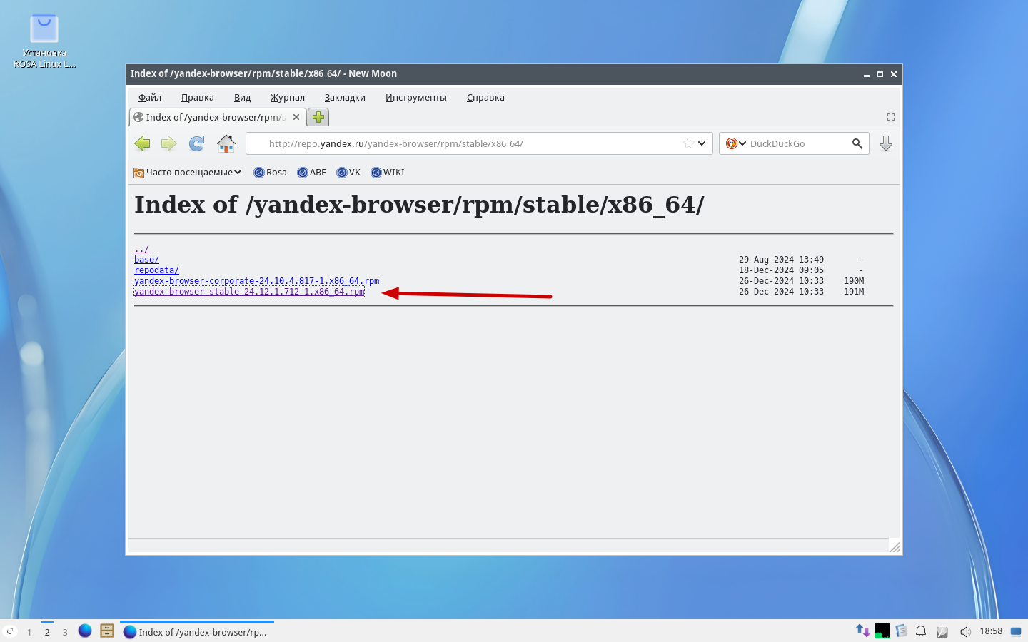Run search with the magnifying glass

857,143
